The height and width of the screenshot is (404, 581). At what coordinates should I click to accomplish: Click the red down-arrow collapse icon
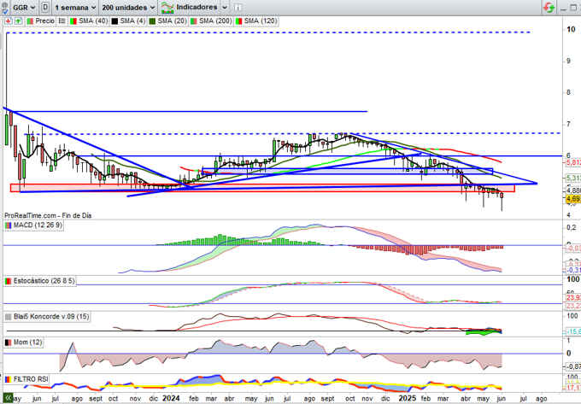pos(9,21)
